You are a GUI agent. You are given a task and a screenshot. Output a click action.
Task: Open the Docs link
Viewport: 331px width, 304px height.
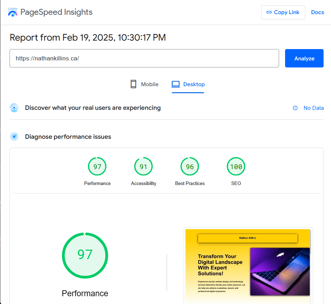[317, 12]
